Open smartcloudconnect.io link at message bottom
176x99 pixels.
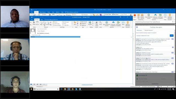tap(87, 85)
